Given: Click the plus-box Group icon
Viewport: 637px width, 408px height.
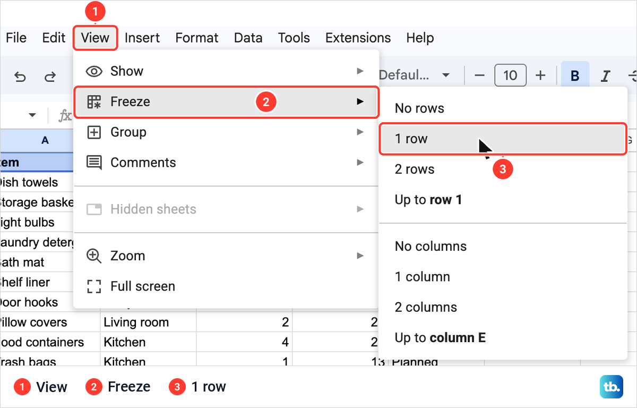Looking at the screenshot, I should [x=94, y=132].
